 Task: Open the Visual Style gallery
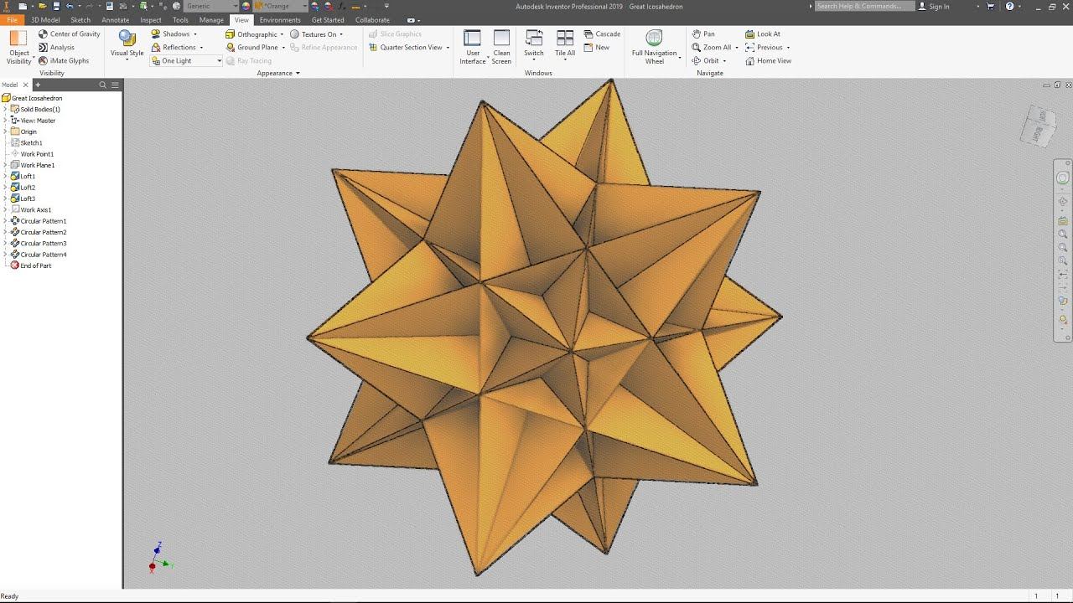pos(127,46)
